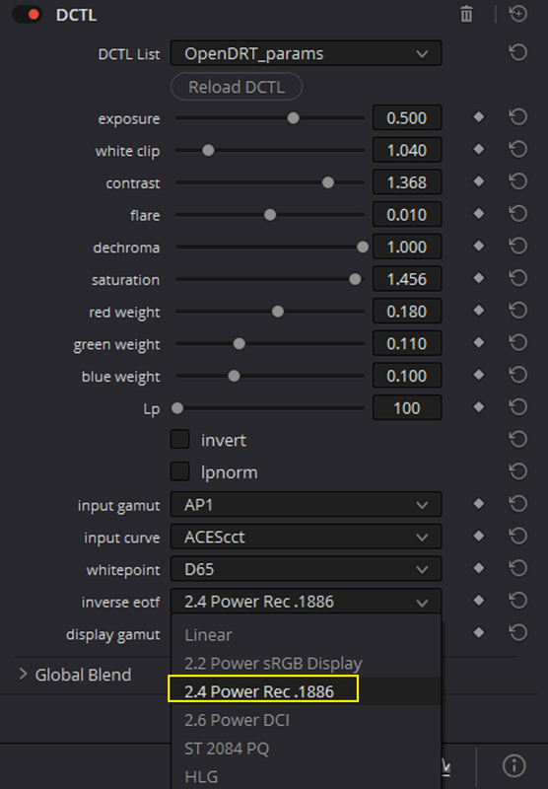
Task: Reset the exposure parameter
Action: point(517,117)
